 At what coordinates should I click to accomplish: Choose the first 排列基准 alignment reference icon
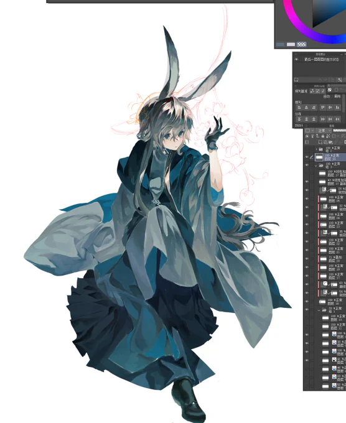(x=312, y=91)
